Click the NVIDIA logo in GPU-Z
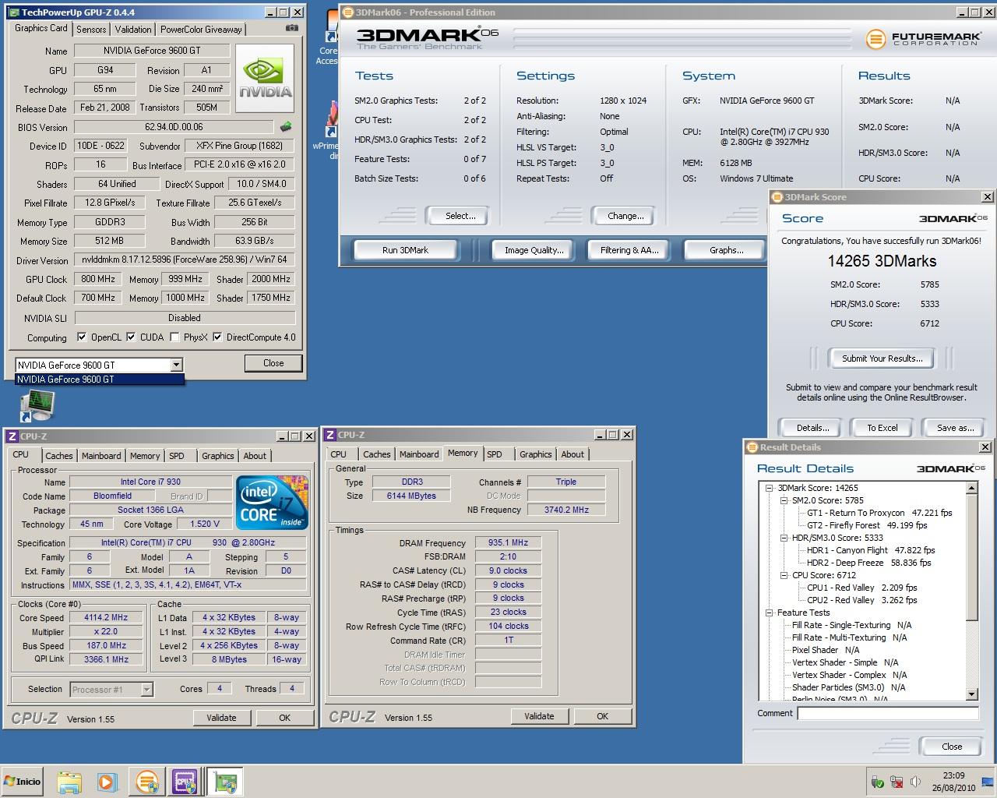 266,79
